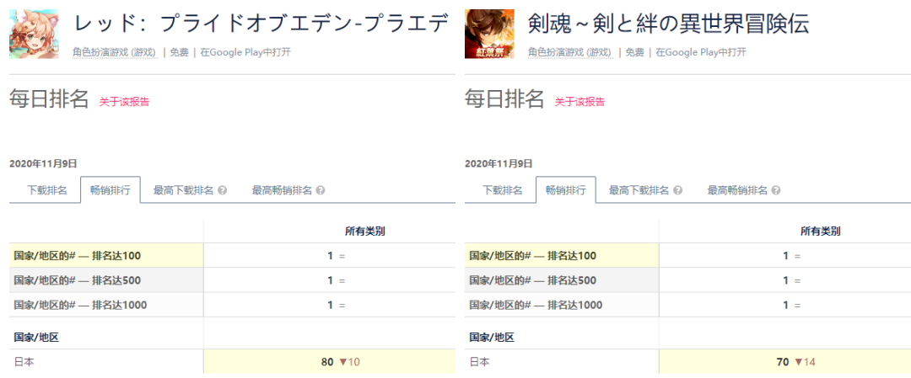The image size is (911, 378).
Task: Click the レッド app icon thumbnail
Action: tap(34, 34)
